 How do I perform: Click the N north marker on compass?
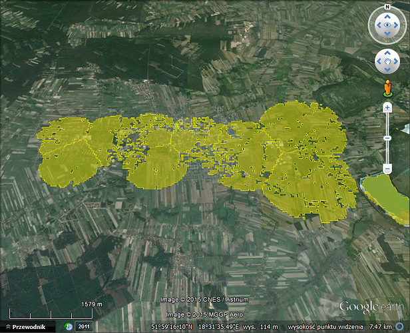[x=387, y=7]
